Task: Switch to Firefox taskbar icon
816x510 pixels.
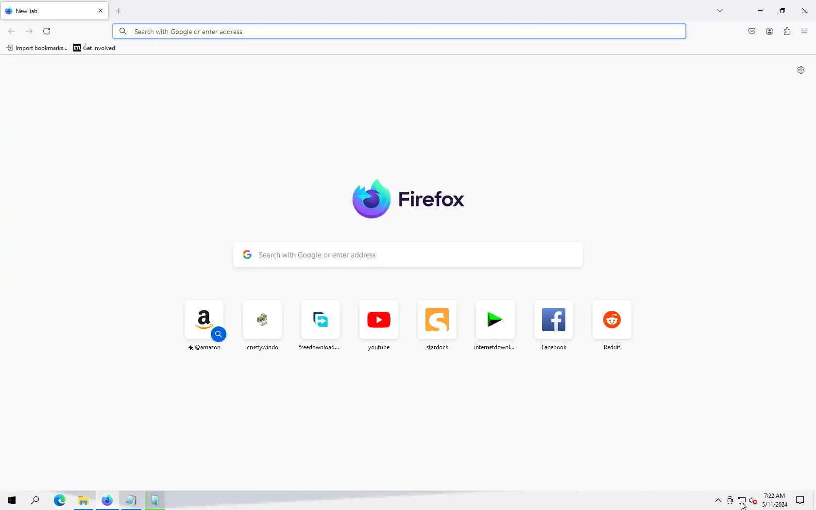Action: 107,500
